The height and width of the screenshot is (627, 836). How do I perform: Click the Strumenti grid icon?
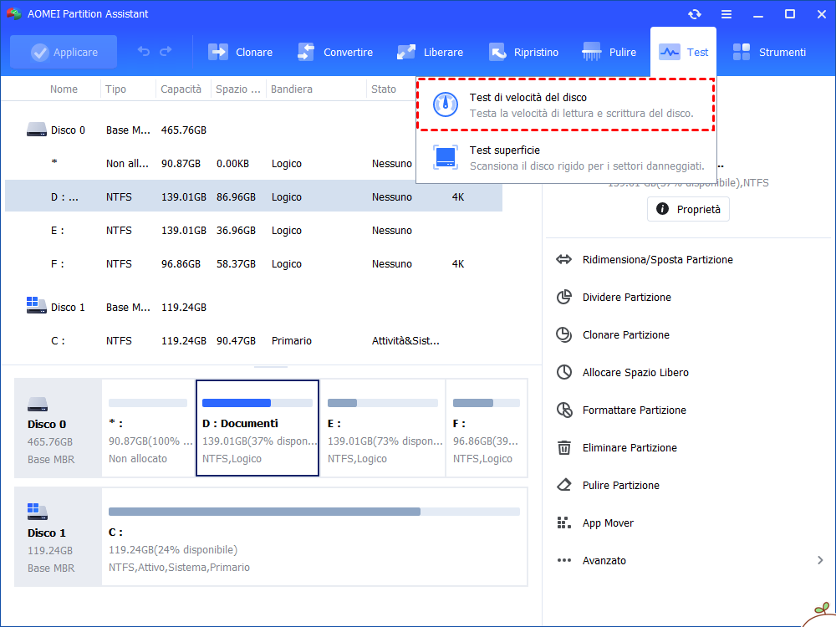point(742,52)
